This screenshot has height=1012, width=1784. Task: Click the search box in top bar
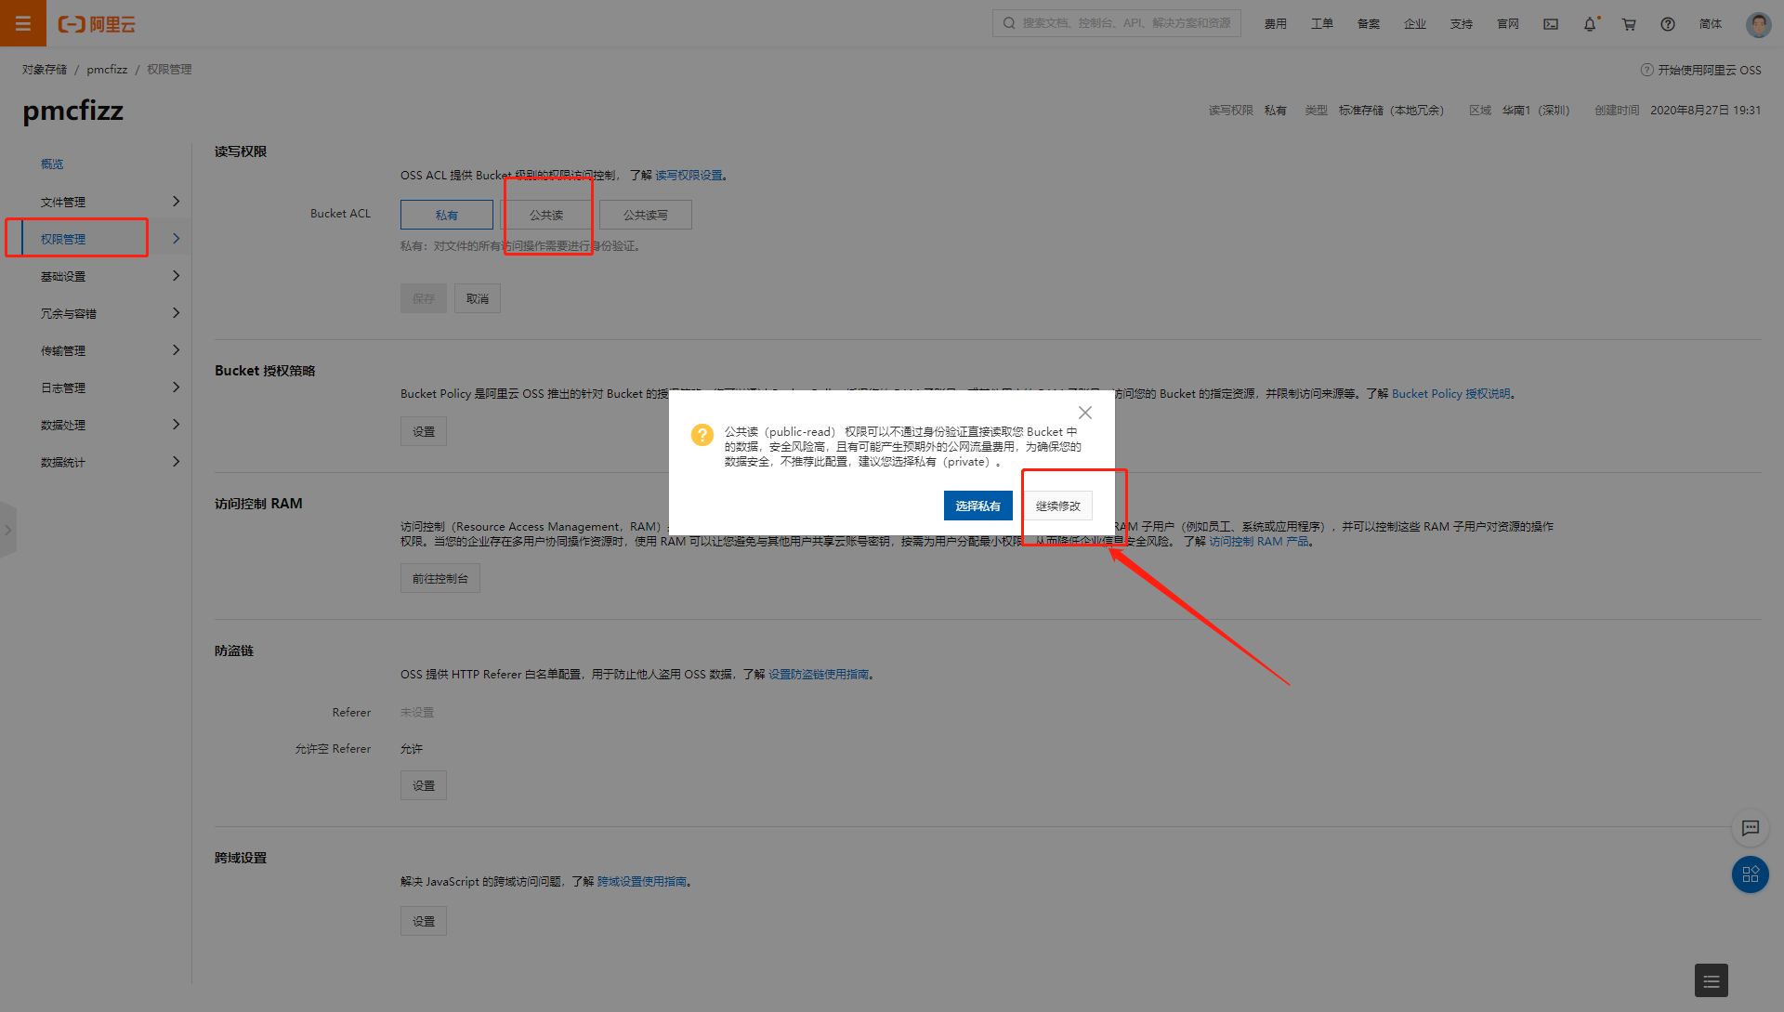(1117, 23)
